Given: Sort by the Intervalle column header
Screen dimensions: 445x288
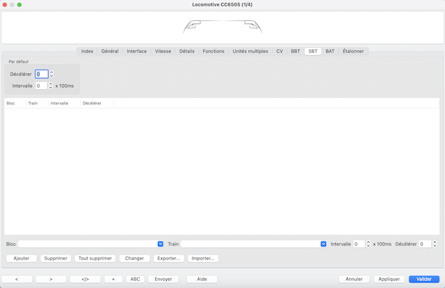Looking at the screenshot, I should coord(60,103).
